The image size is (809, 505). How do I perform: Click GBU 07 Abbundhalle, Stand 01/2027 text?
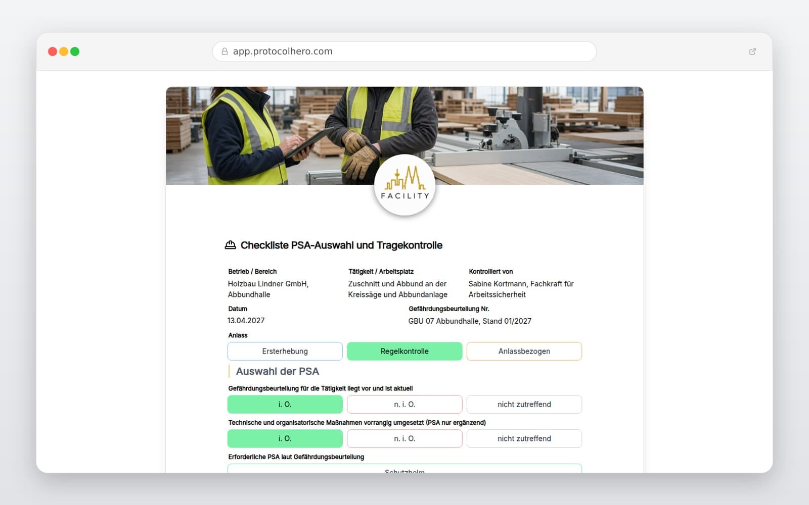pos(470,321)
